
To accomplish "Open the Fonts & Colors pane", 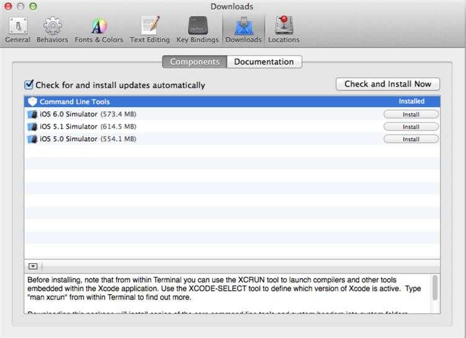I will (99, 30).
